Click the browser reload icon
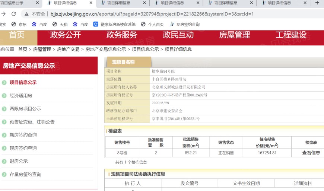324x191 pixels. [14, 14]
